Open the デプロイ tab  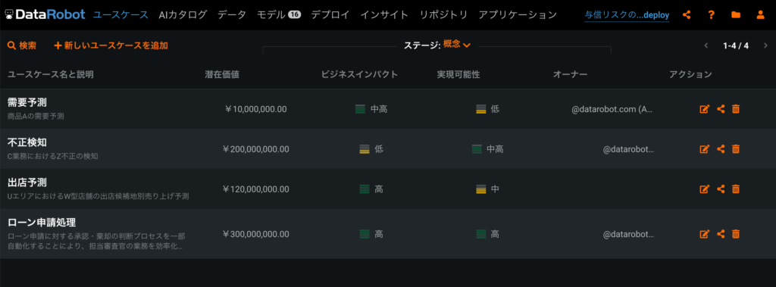[x=330, y=15]
